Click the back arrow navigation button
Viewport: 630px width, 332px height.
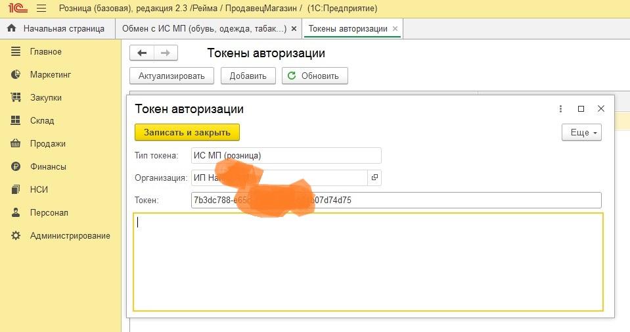tap(142, 53)
